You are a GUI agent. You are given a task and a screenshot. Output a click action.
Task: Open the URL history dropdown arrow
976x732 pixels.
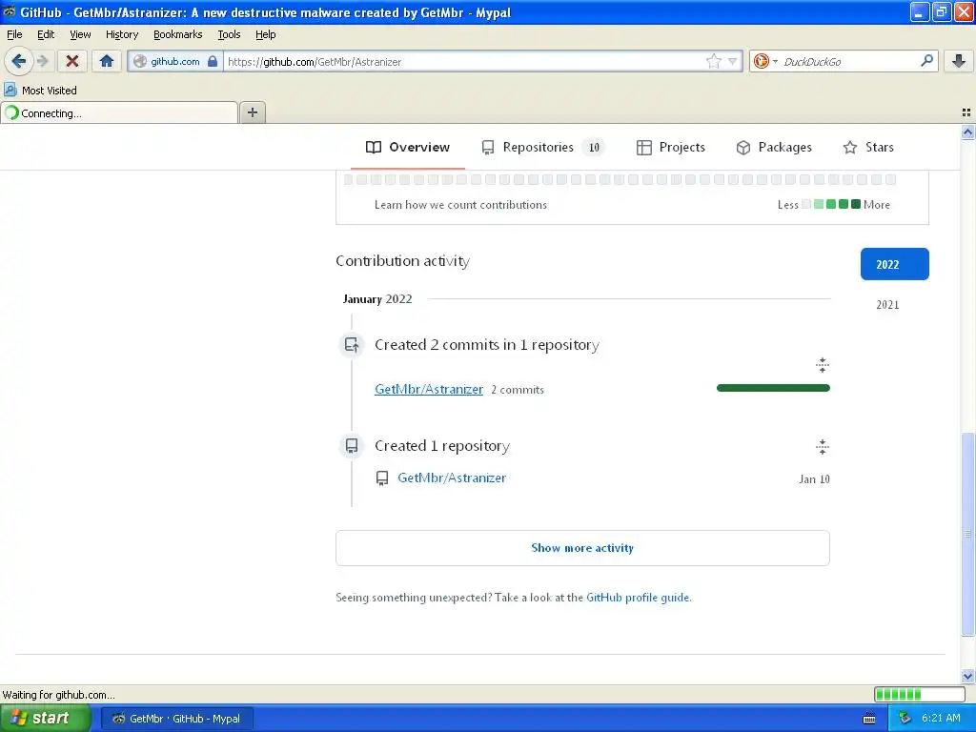tap(733, 61)
